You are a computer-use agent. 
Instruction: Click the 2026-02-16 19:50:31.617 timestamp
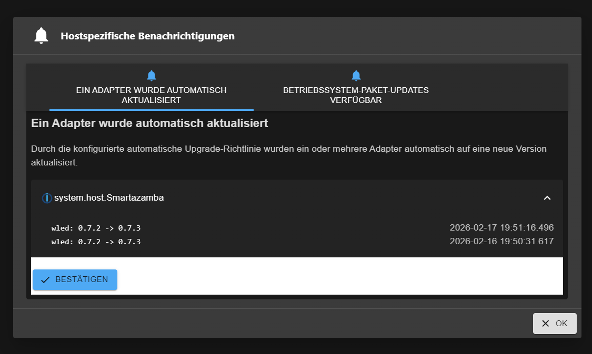coord(501,242)
